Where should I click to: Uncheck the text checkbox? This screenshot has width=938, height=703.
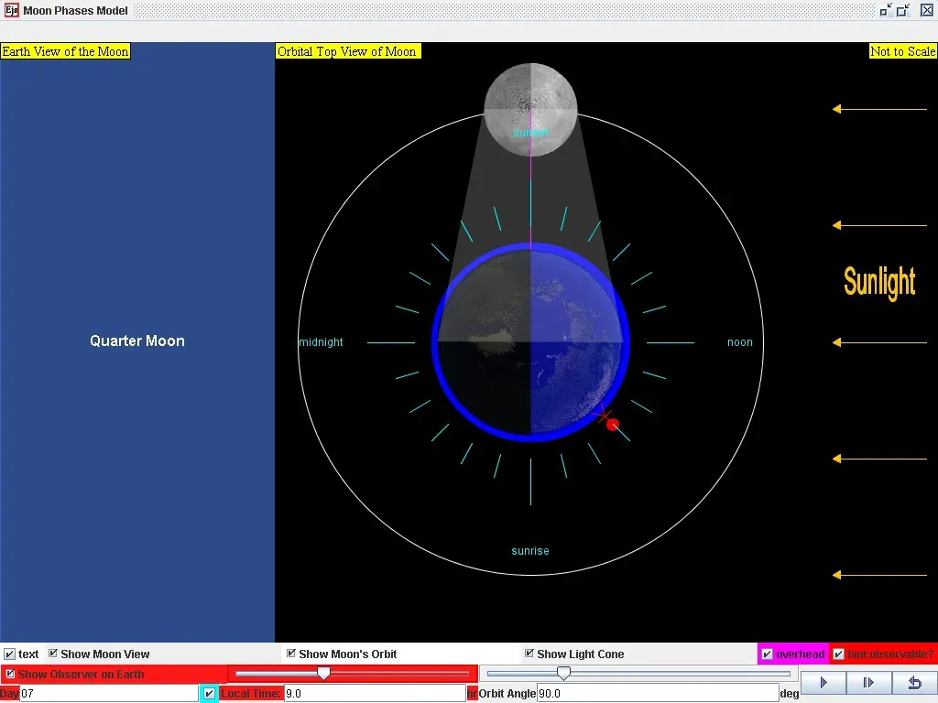(10, 654)
